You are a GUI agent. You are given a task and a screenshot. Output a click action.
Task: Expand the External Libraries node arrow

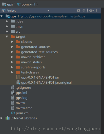pyautogui.click(x=2, y=118)
